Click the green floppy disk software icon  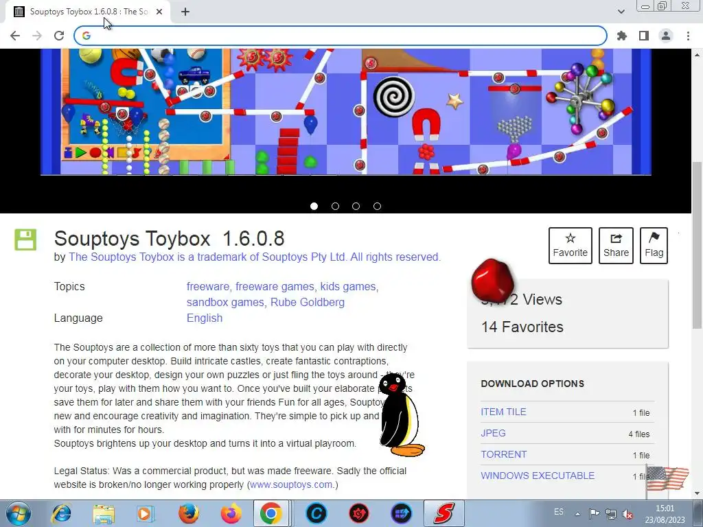(25, 239)
